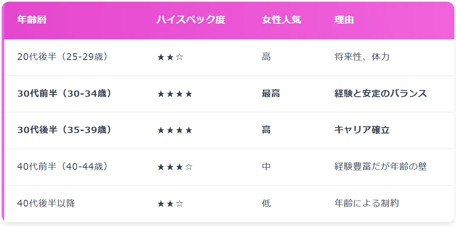Click the 最高 popularity cell
Screen dimensions: 456x226
pos(271,93)
